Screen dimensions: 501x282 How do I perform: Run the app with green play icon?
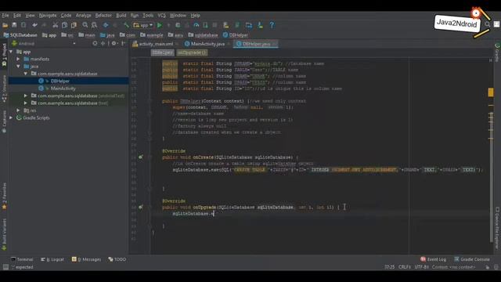coord(160,25)
